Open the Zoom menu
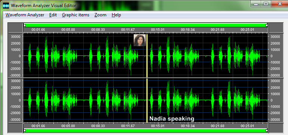 pos(100,15)
